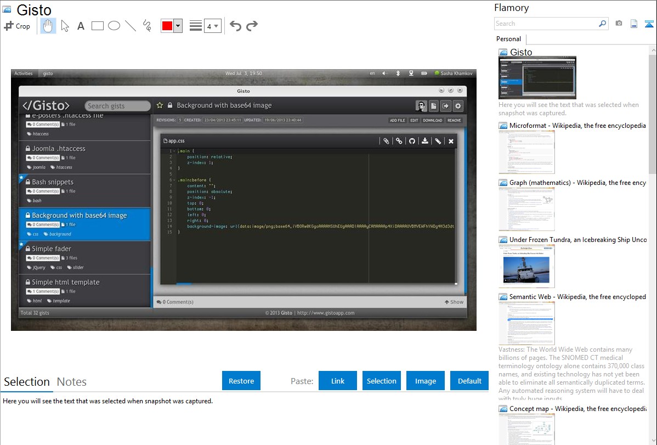The width and height of the screenshot is (657, 445).
Task: Click the line thickness icon
Action: pos(195,26)
